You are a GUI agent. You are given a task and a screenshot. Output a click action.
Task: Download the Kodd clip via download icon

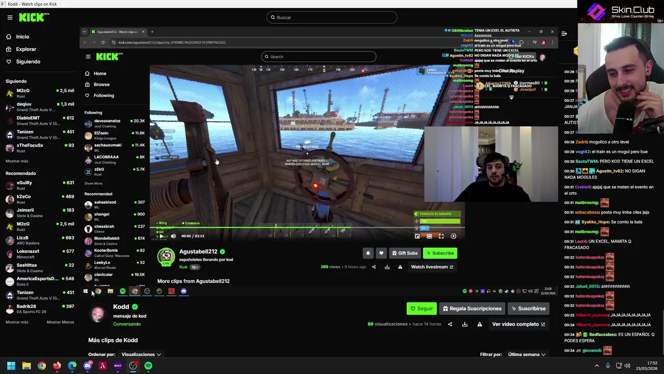465,324
